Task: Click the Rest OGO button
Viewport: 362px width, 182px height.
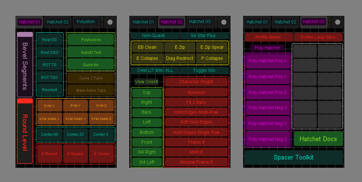Action: (x=49, y=53)
